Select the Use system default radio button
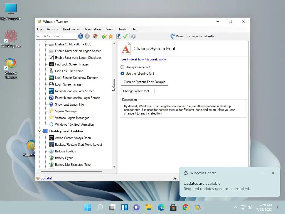The height and width of the screenshot is (214, 285). pyautogui.click(x=122, y=67)
